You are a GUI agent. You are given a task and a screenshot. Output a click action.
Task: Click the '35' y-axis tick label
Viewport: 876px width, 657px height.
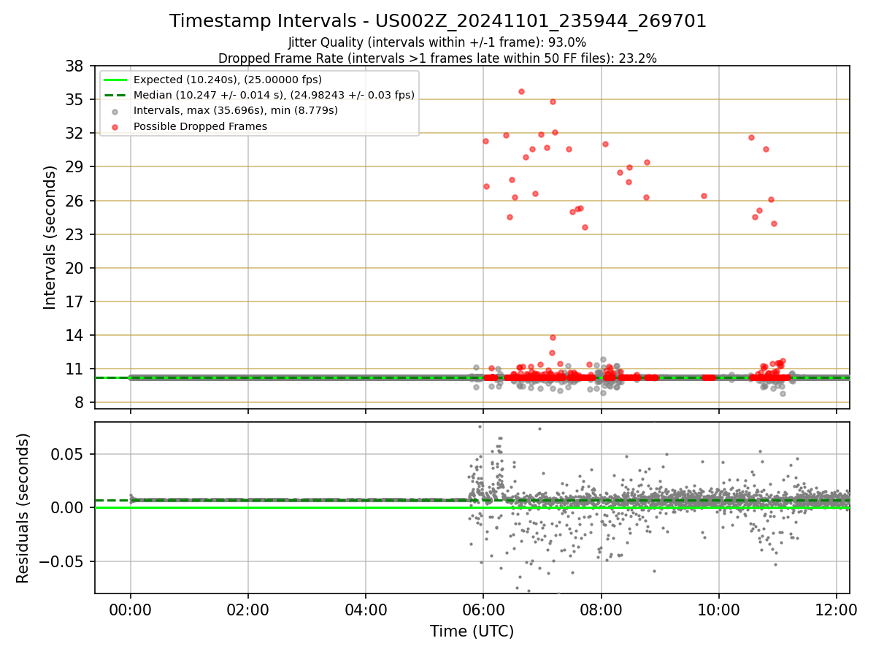pos(74,99)
